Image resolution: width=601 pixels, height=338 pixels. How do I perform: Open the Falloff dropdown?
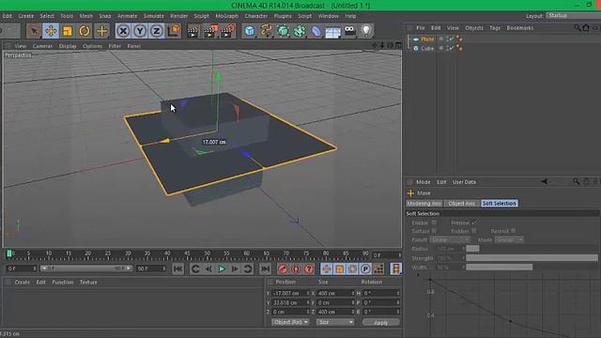click(450, 240)
